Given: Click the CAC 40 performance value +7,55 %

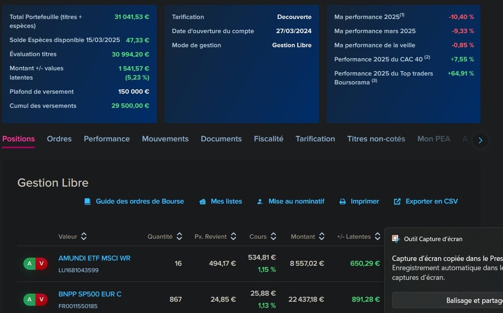Looking at the screenshot, I should (x=462, y=59).
